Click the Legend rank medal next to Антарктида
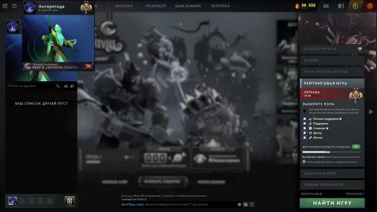This screenshot has height=212, width=377. pos(86,8)
